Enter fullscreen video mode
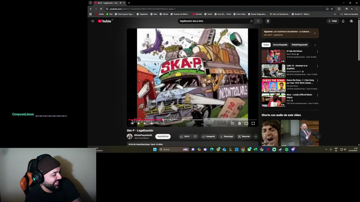The width and height of the screenshot is (360, 202). coord(253,123)
